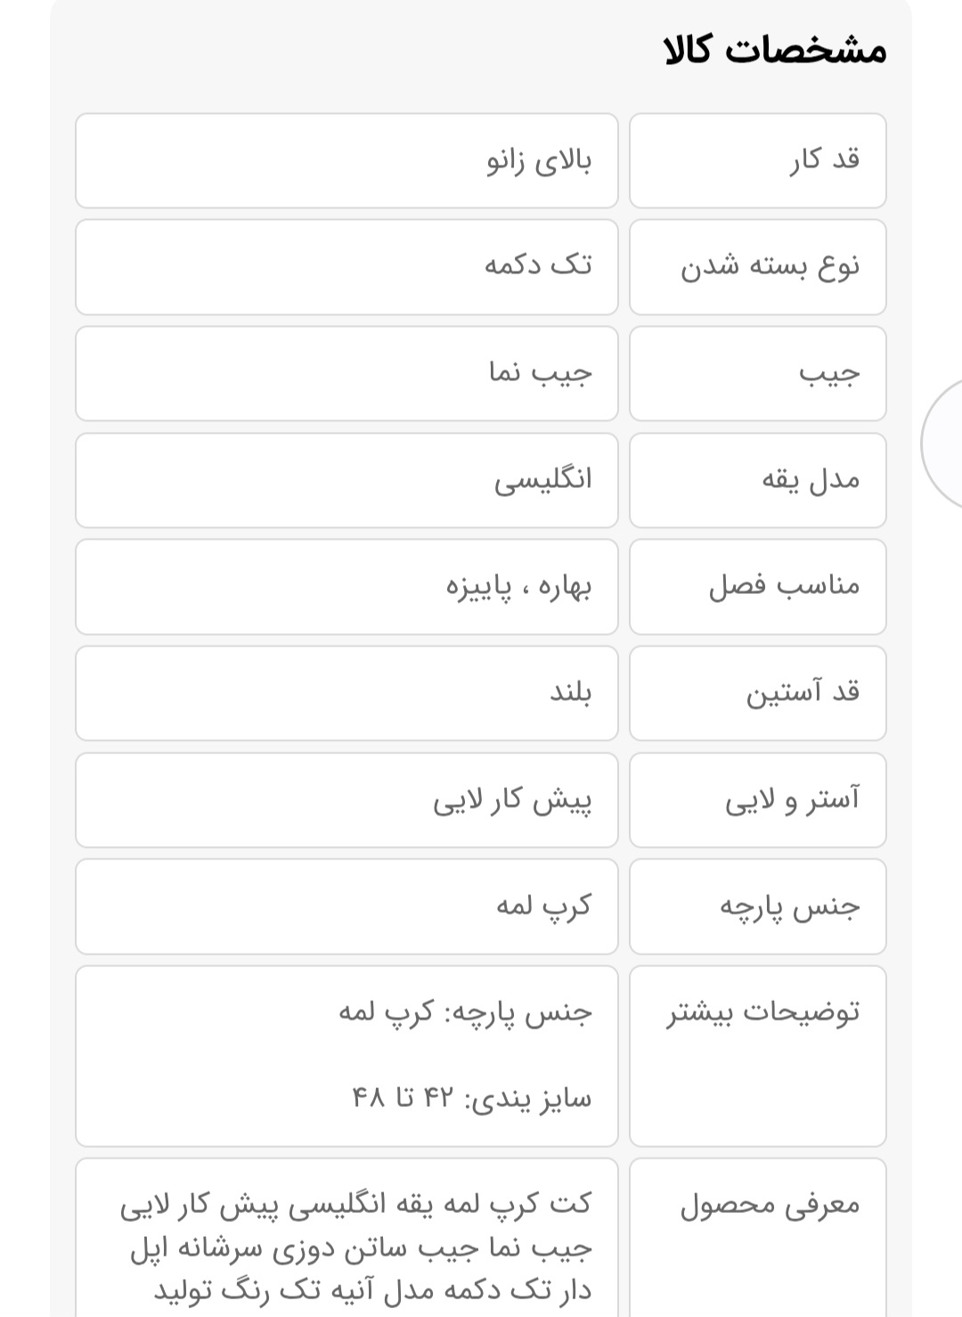962x1317 pixels.
Task: Select the 'کرپ لمه' fabric value cell
Action: point(346,906)
